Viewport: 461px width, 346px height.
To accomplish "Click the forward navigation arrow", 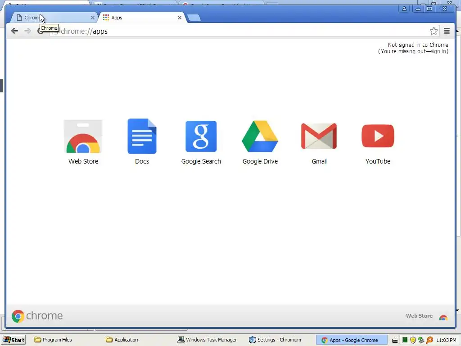I will tap(27, 31).
